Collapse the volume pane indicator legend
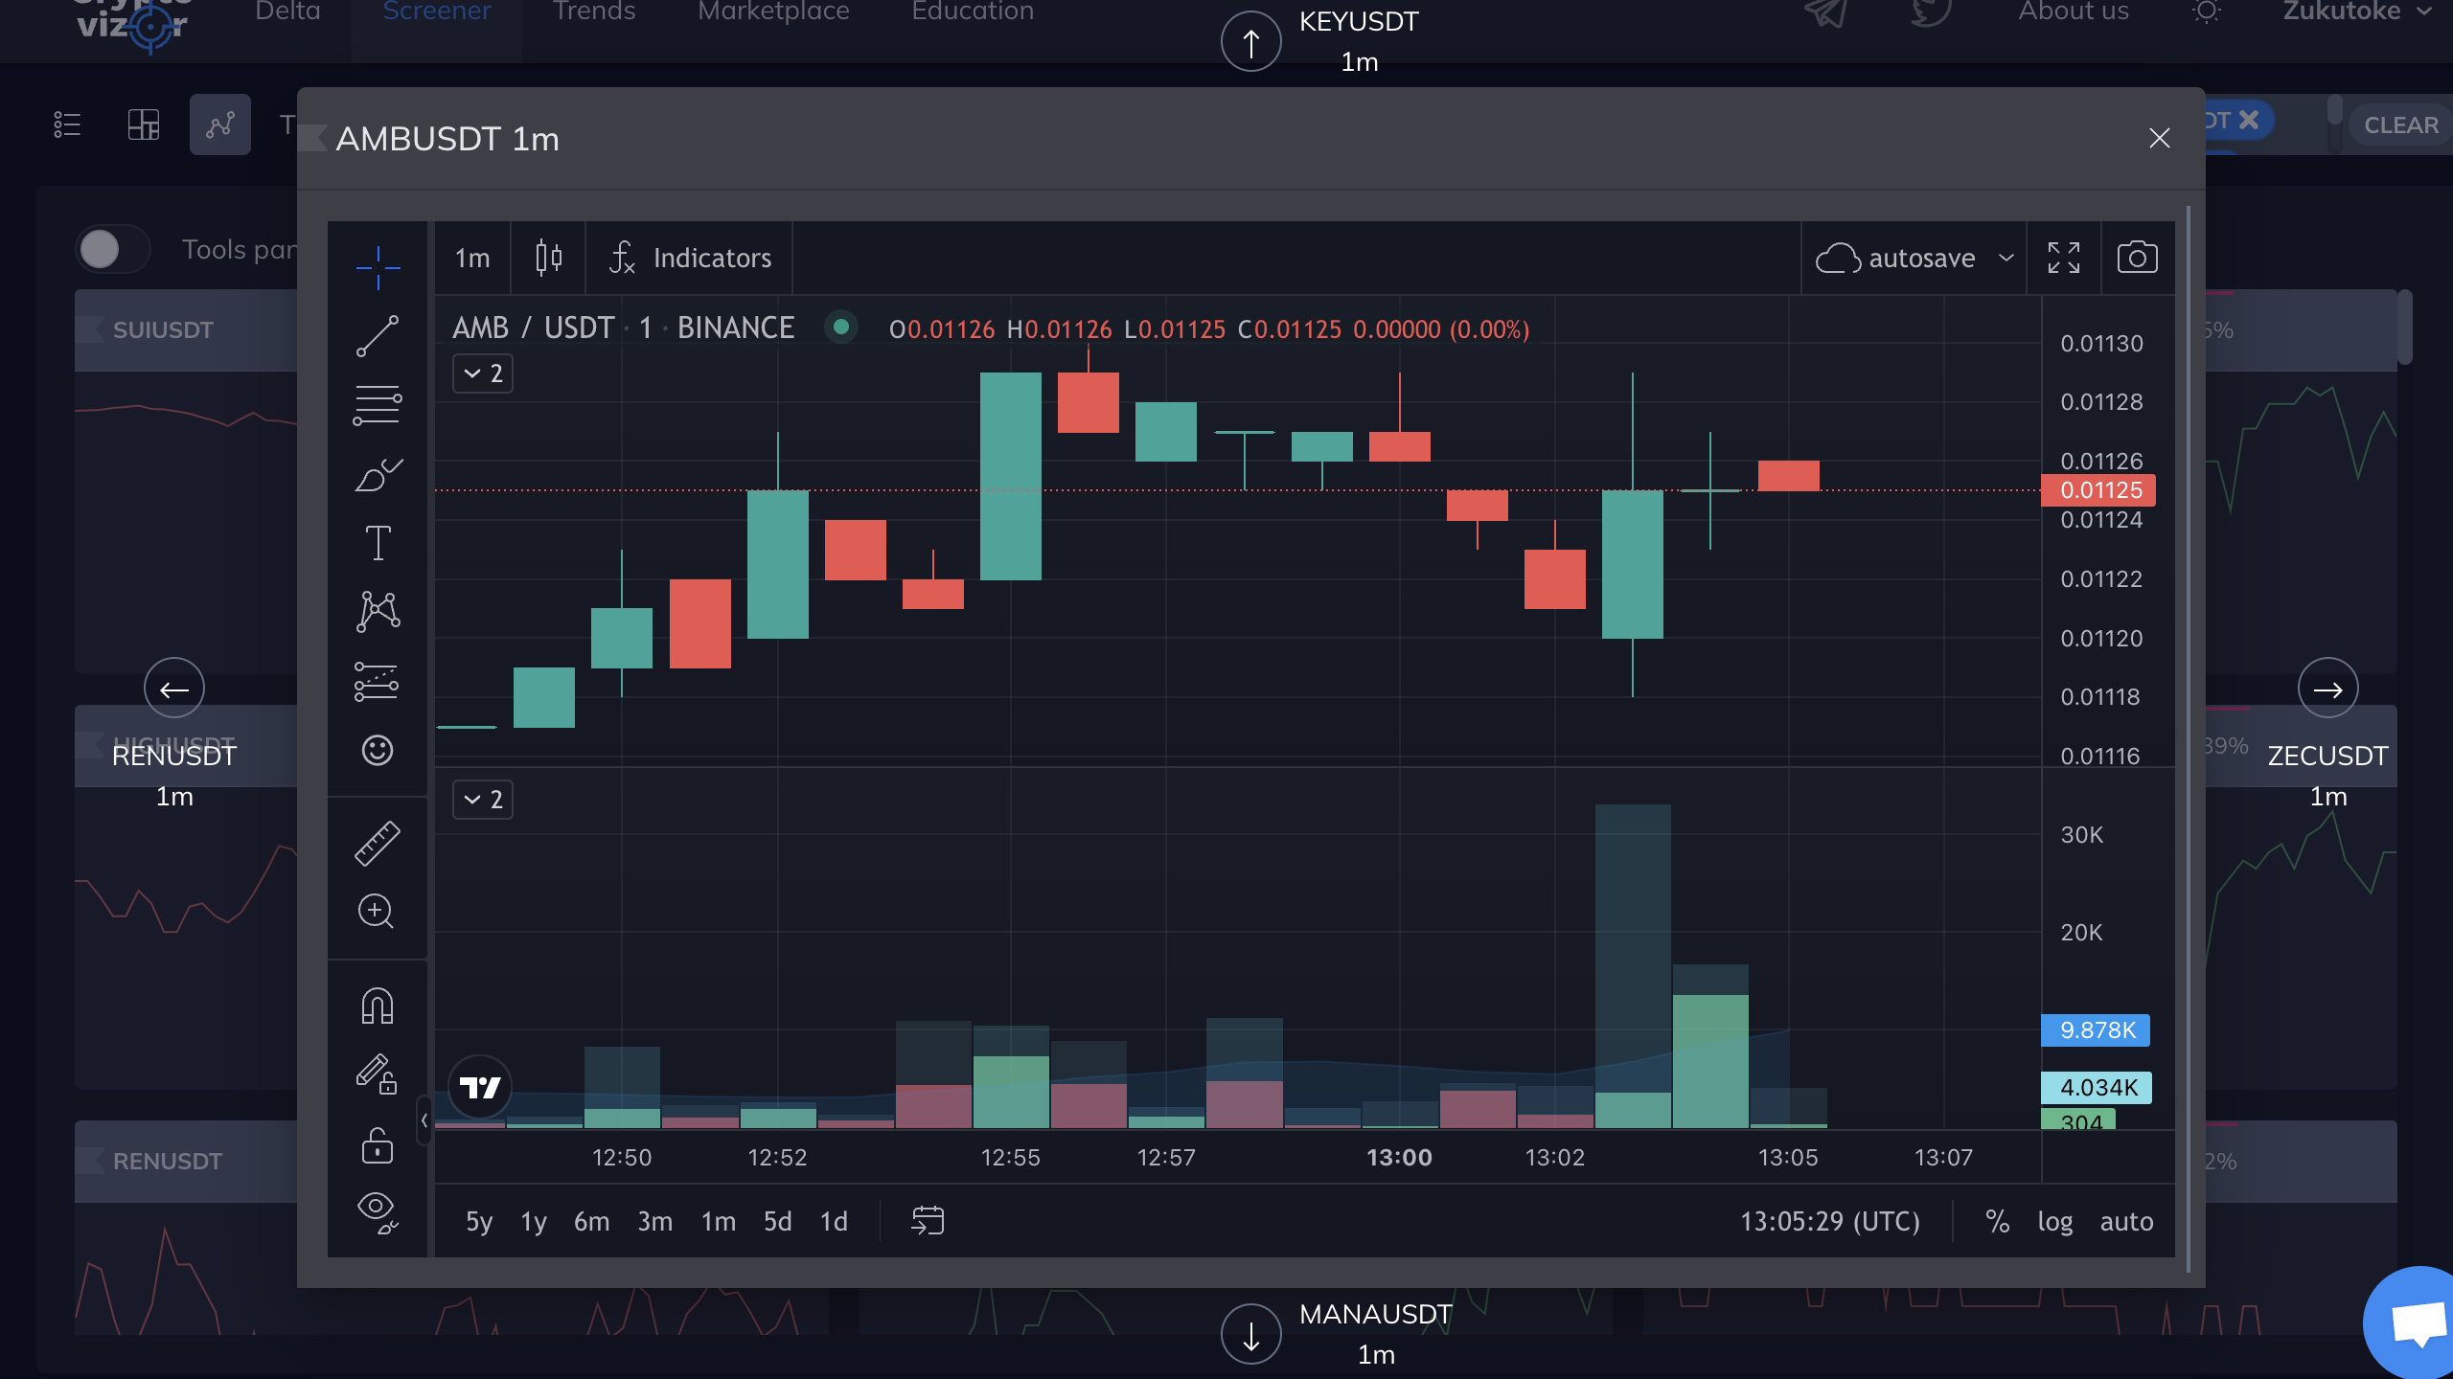Image resolution: width=2453 pixels, height=1379 pixels. click(x=483, y=800)
